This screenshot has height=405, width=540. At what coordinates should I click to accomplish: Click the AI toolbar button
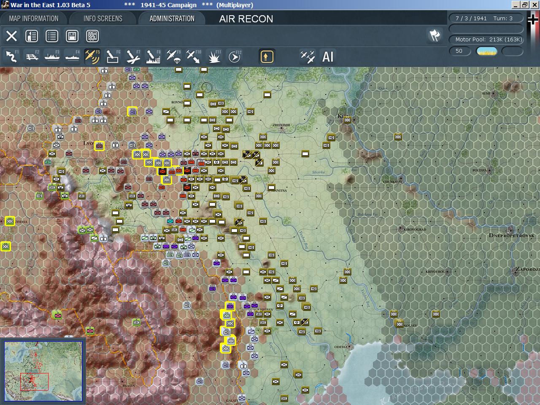pyautogui.click(x=328, y=57)
